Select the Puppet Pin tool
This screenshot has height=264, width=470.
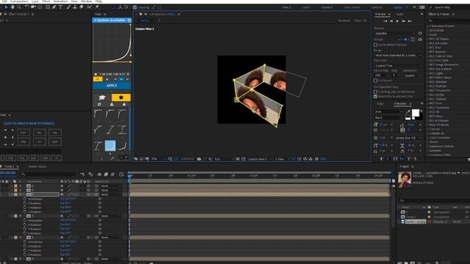click(x=97, y=7)
